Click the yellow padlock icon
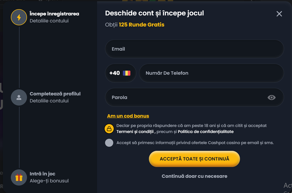The height and width of the screenshot is (193, 292). (109, 129)
